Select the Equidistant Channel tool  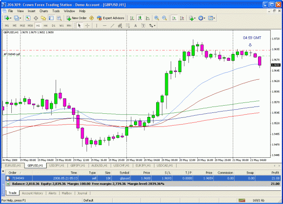tap(120, 26)
